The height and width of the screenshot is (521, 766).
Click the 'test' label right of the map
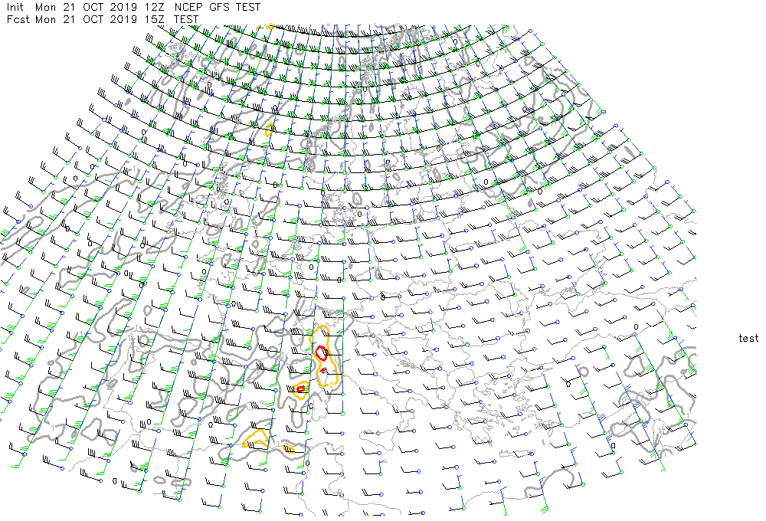pyautogui.click(x=748, y=338)
